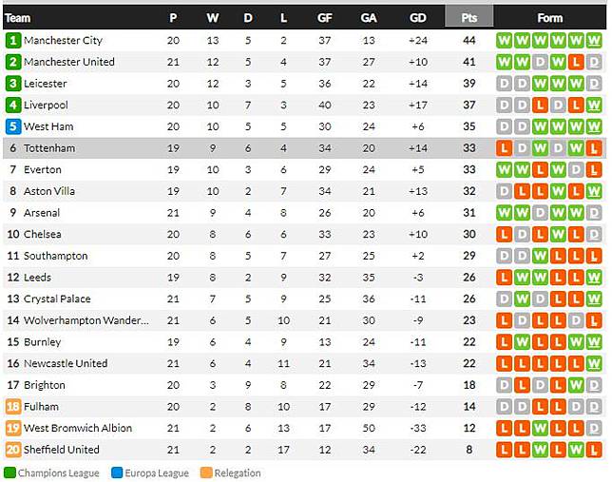Click Sheffield United's position 20 badge

point(12,450)
